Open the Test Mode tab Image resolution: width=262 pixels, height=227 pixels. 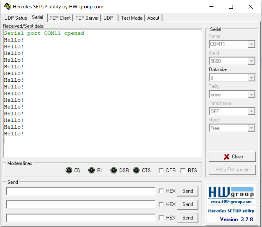(132, 18)
